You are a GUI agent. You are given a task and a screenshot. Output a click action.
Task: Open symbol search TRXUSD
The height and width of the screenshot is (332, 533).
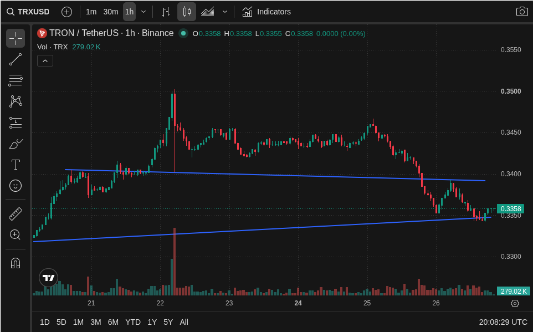tap(28, 12)
